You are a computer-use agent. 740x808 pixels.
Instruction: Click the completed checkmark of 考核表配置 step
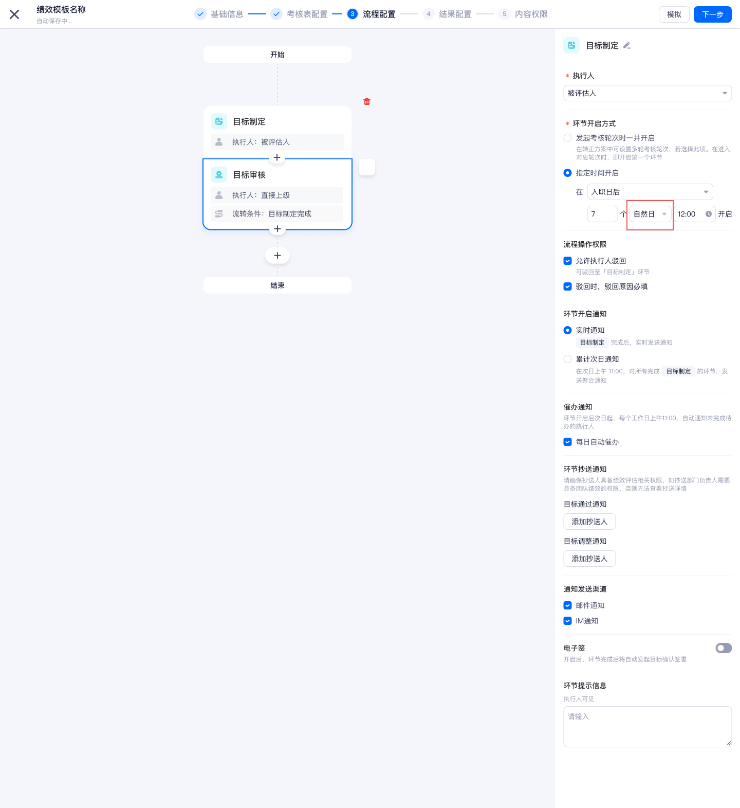(276, 14)
